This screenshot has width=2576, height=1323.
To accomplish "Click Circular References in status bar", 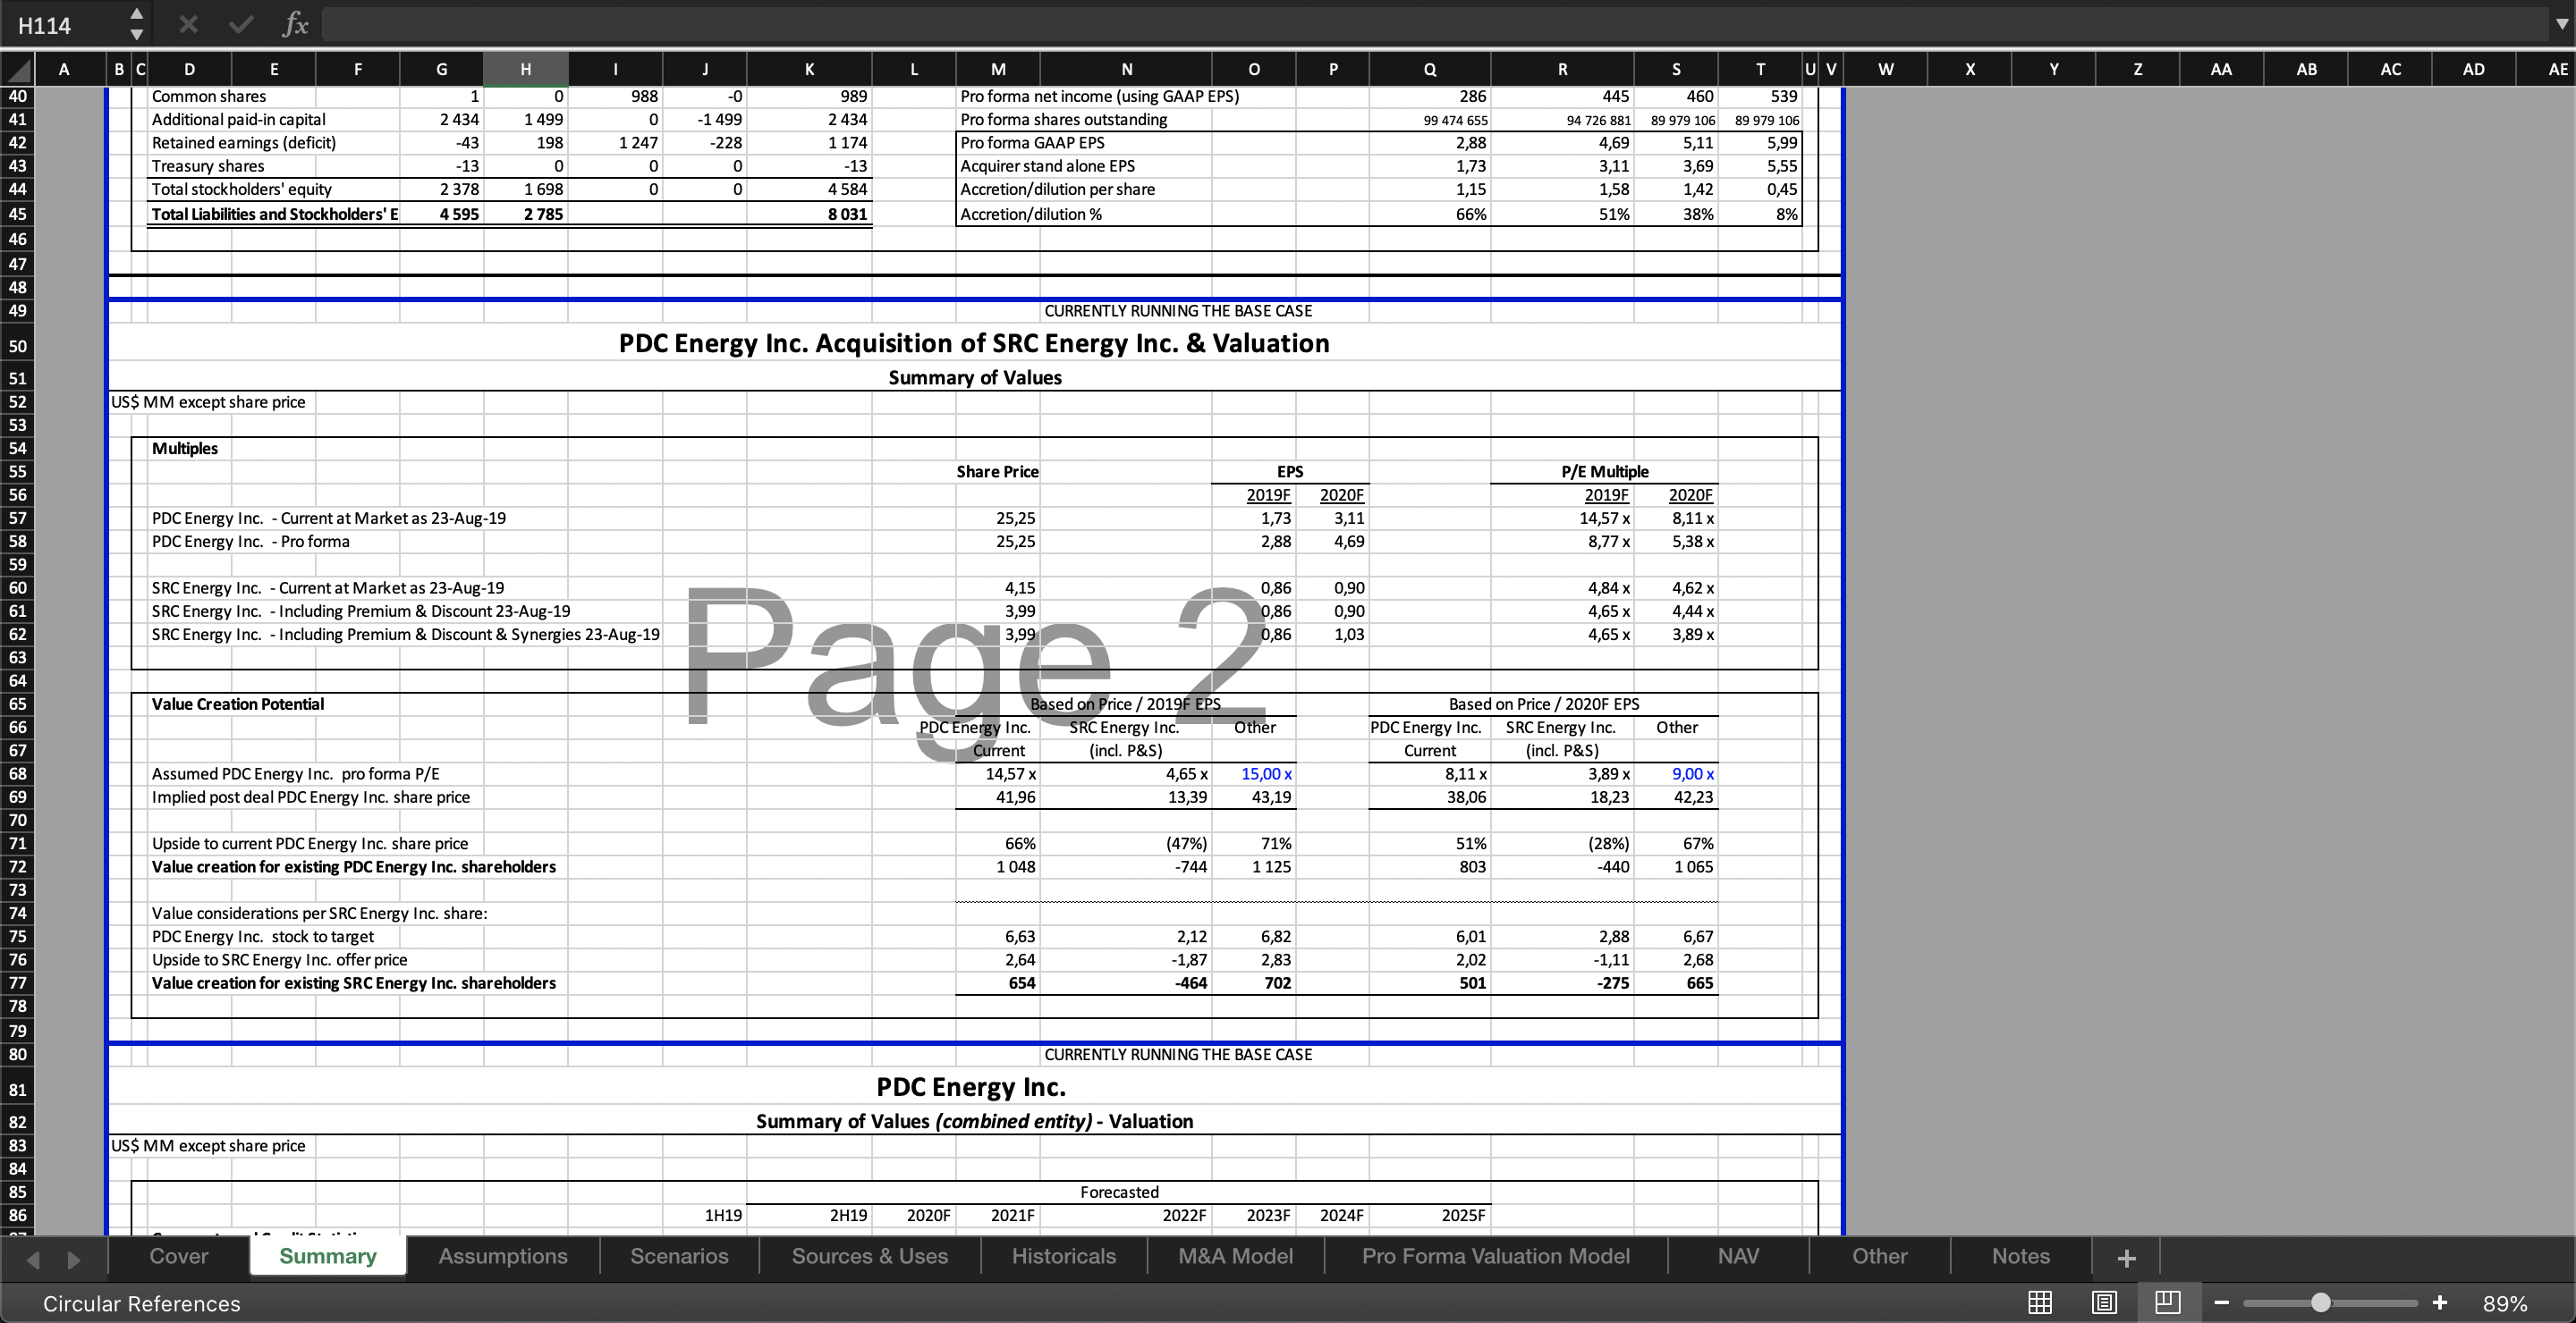I will [x=141, y=1303].
